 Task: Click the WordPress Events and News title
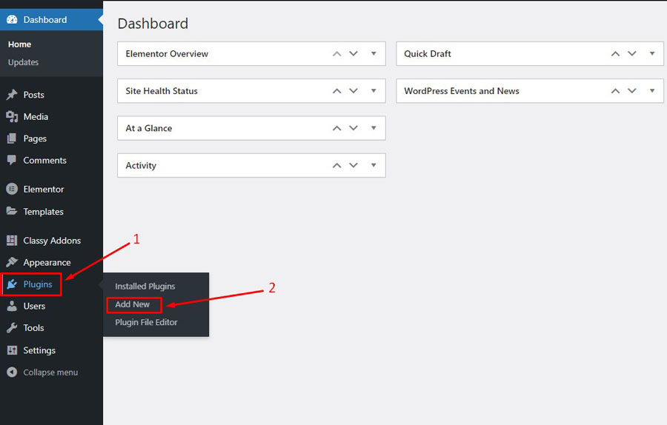[x=462, y=91]
